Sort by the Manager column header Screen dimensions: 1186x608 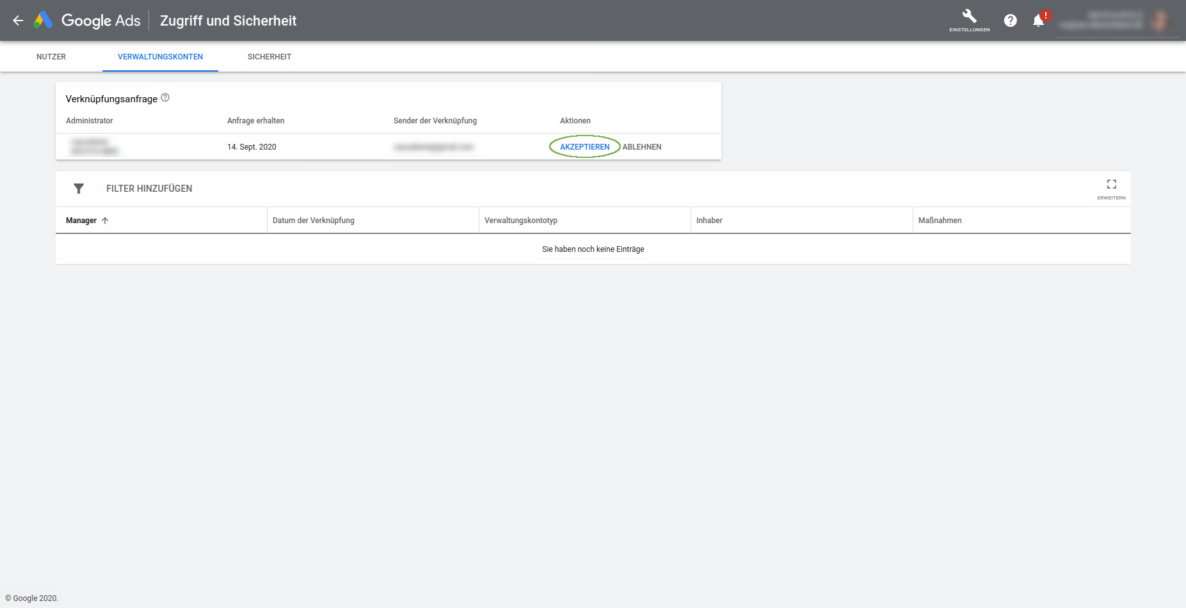(81, 221)
